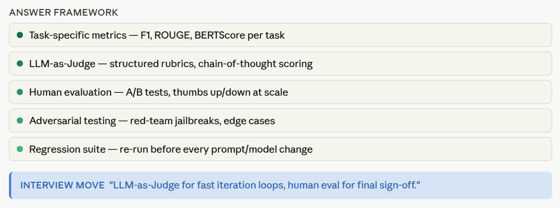The height and width of the screenshot is (208, 560).
Task: Click the green dot beside Task-specific metrics
Action: click(20, 35)
